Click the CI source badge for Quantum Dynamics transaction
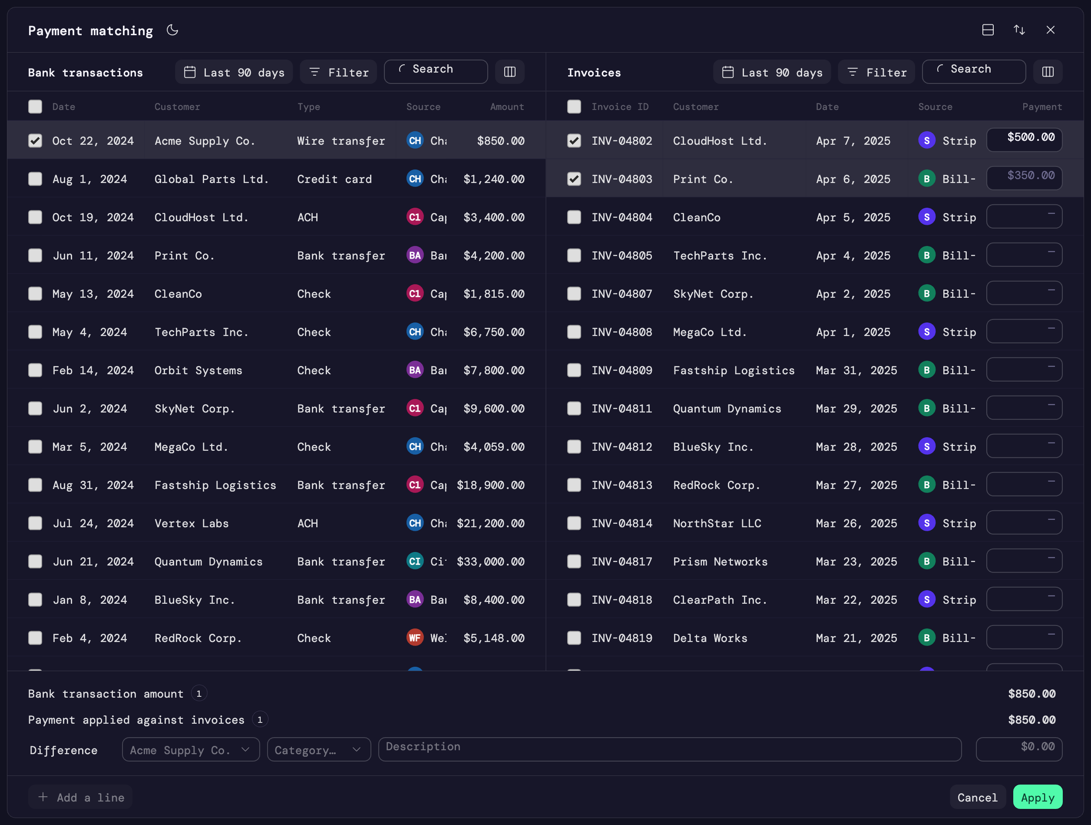The width and height of the screenshot is (1091, 825). click(x=415, y=561)
